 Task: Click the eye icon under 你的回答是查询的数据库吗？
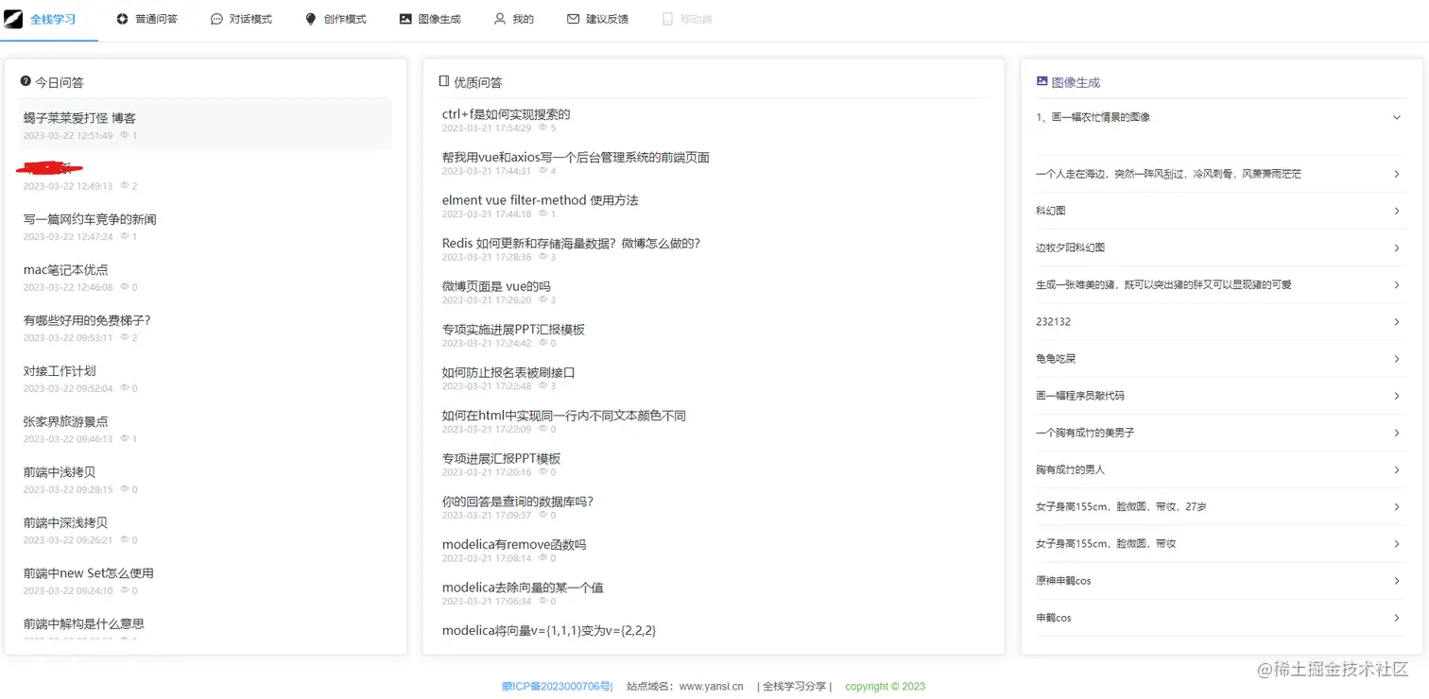(543, 515)
